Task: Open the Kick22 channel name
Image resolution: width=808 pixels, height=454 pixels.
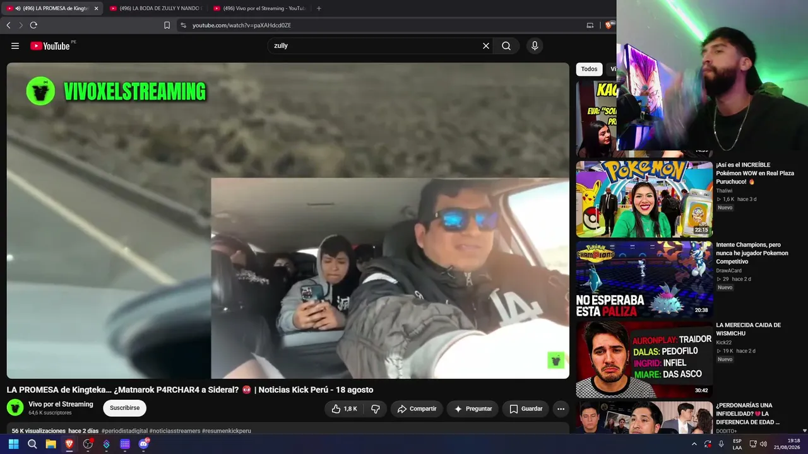Action: click(723, 342)
